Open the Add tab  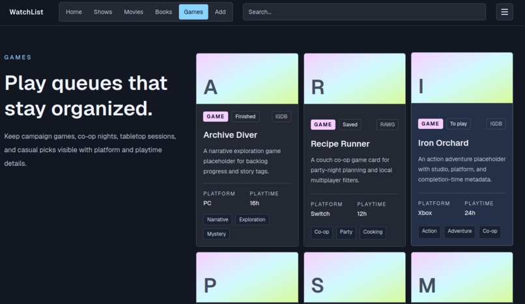coord(220,12)
